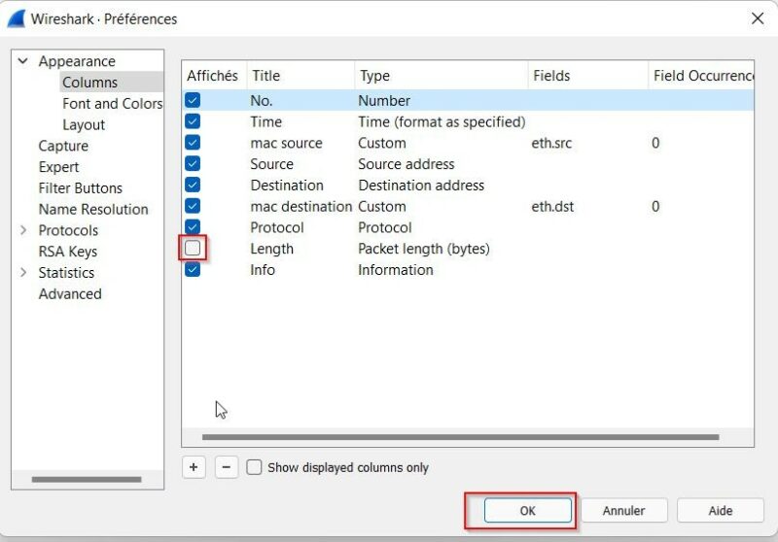Cancel changes with Annuler button
The image size is (778, 542).
point(623,511)
